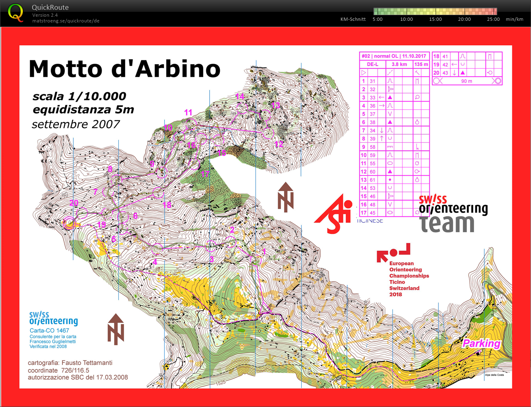Image resolution: width=531 pixels, height=407 pixels.
Task: Click the north arrow beside the ASTi logo
Action: point(285,198)
